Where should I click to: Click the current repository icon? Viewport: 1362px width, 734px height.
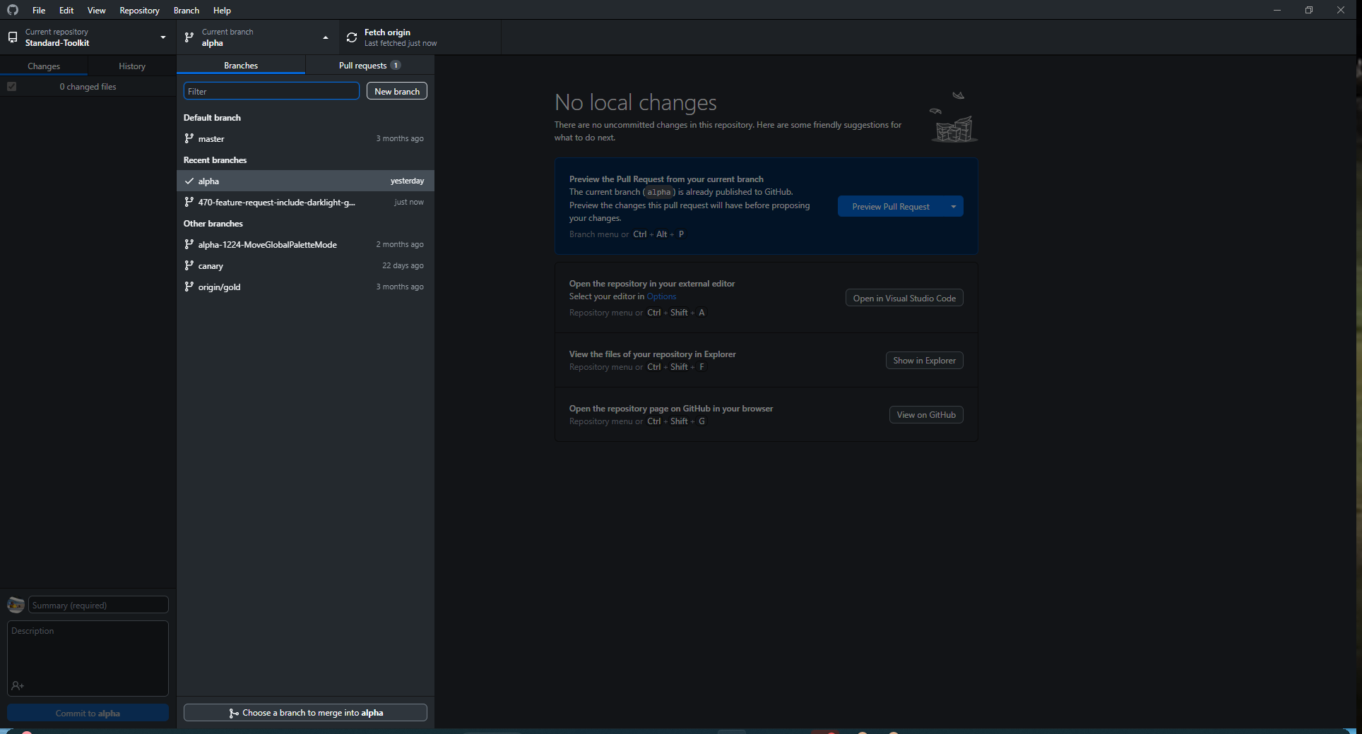pyautogui.click(x=13, y=37)
